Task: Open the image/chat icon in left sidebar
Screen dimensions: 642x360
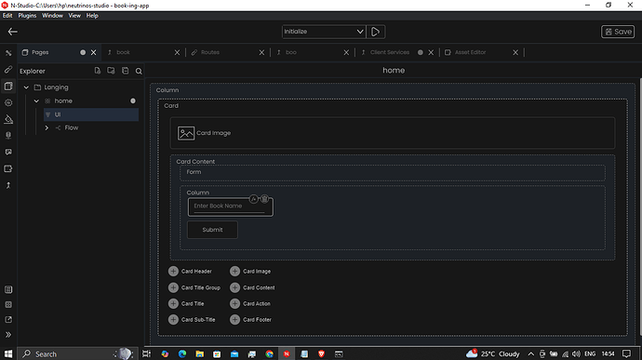Action: (x=8, y=152)
